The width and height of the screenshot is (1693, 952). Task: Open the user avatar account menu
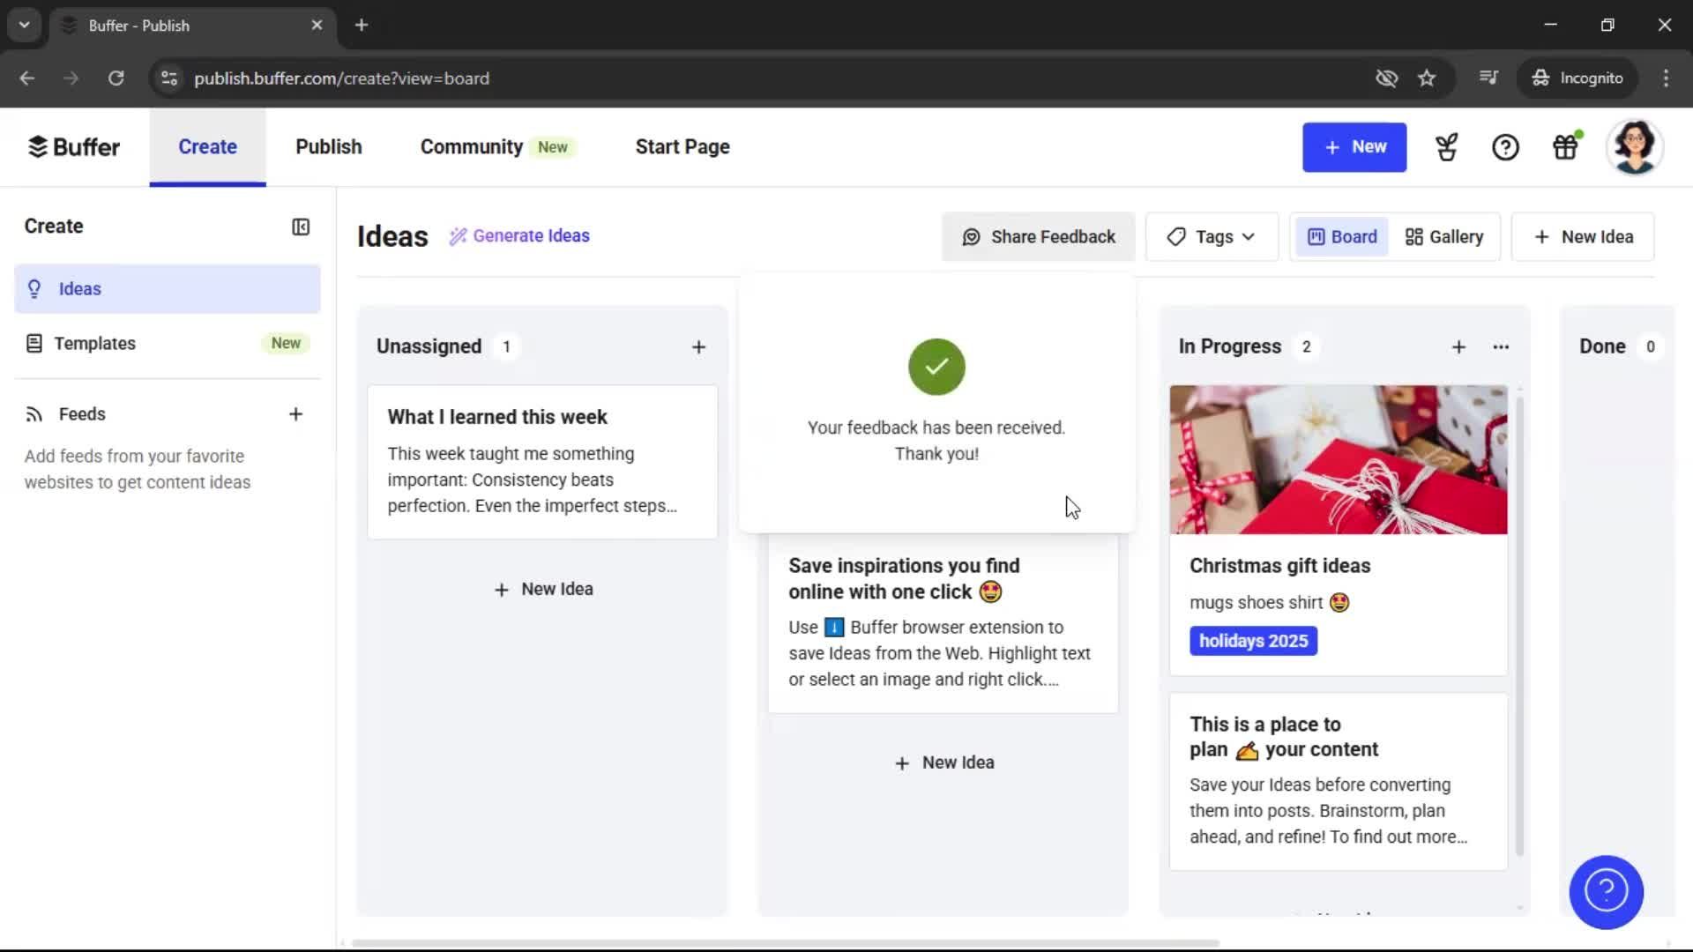pos(1634,147)
